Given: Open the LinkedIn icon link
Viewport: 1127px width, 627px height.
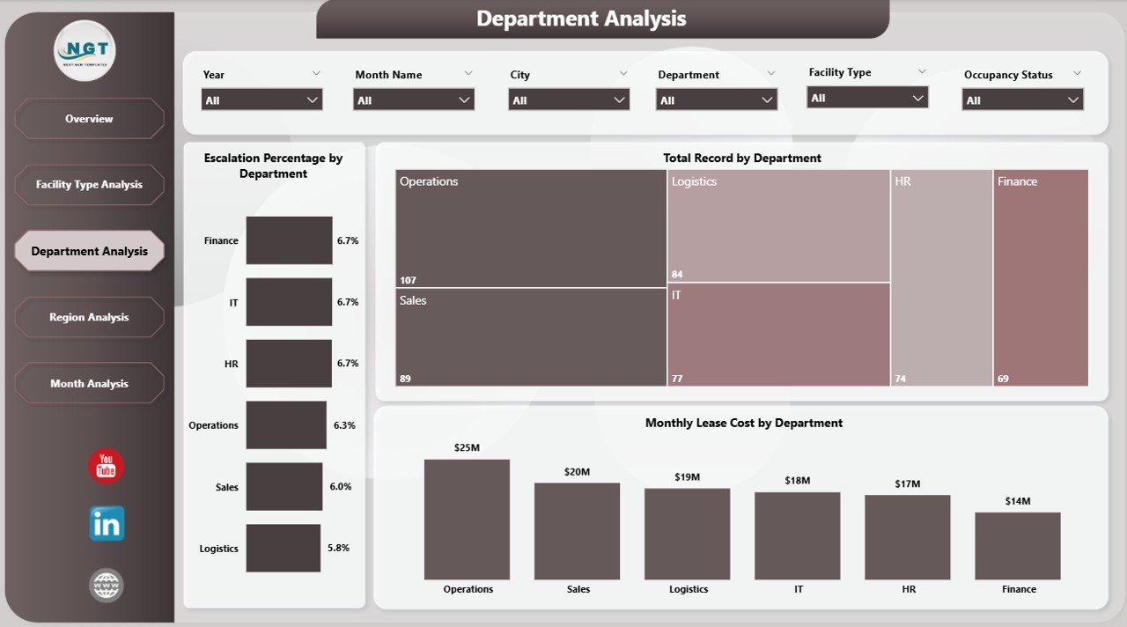Looking at the screenshot, I should coord(107,524).
